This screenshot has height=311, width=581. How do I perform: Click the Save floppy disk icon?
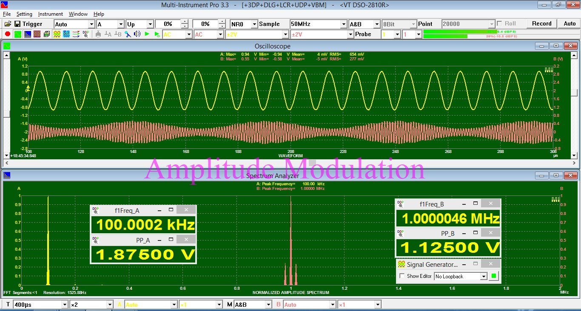(17, 24)
